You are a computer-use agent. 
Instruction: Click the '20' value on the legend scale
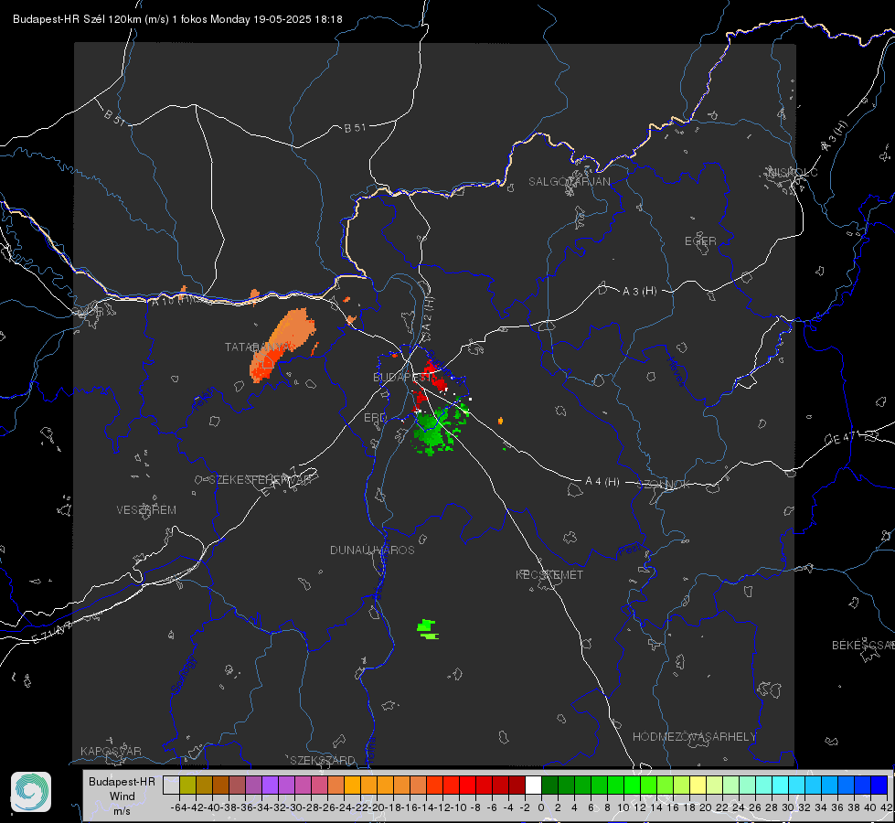(706, 807)
